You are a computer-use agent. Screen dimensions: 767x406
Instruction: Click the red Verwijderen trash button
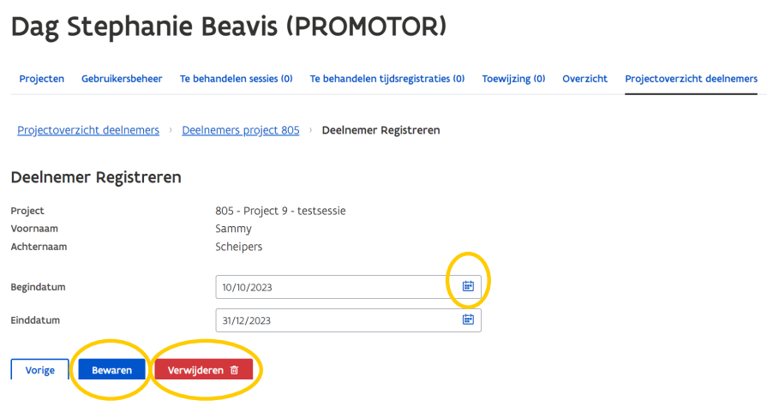coord(203,370)
